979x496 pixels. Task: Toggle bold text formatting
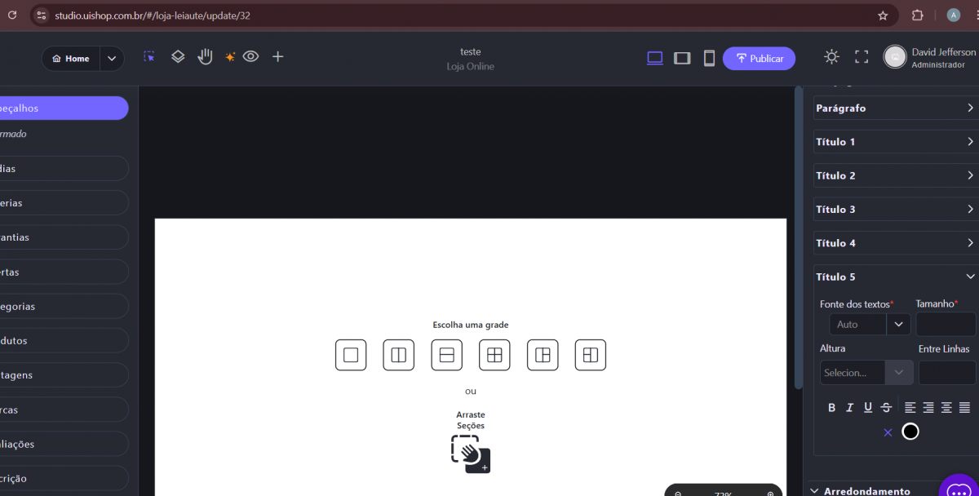(x=832, y=408)
